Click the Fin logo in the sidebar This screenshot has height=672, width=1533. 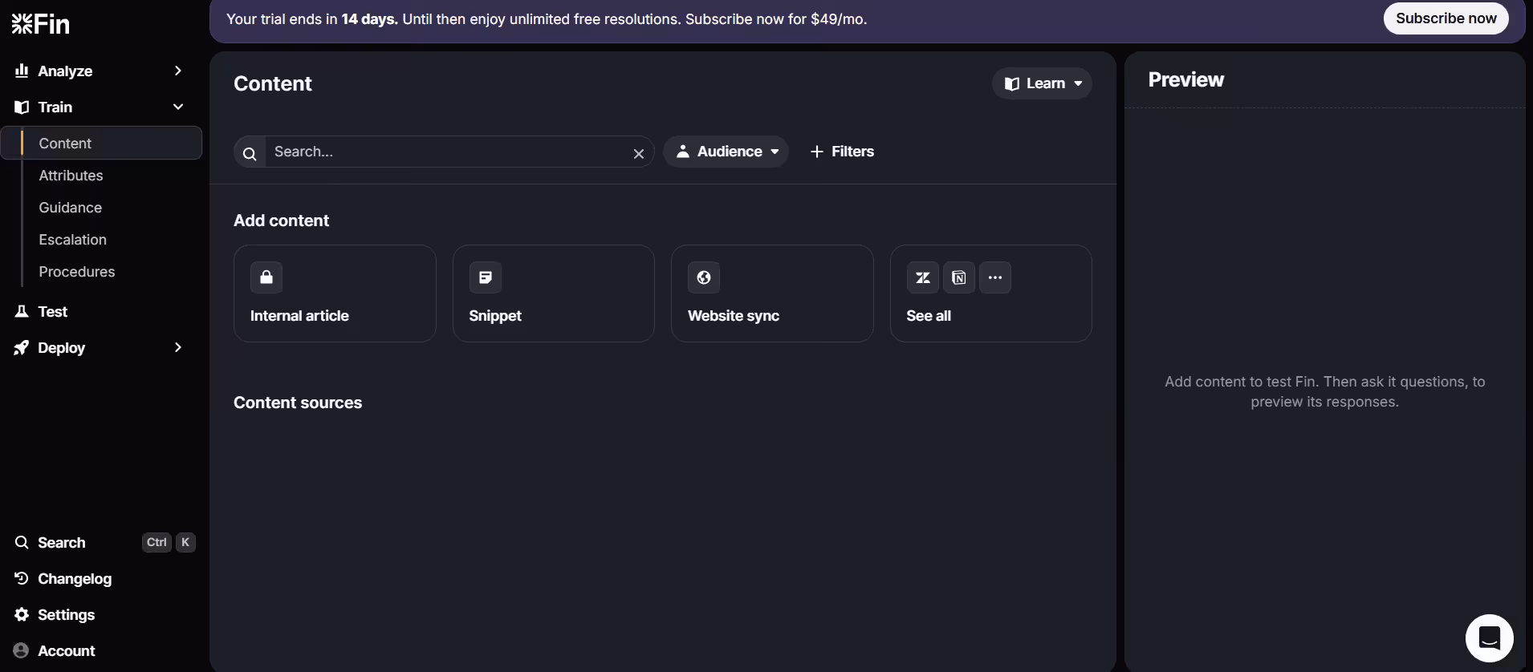coord(39,22)
